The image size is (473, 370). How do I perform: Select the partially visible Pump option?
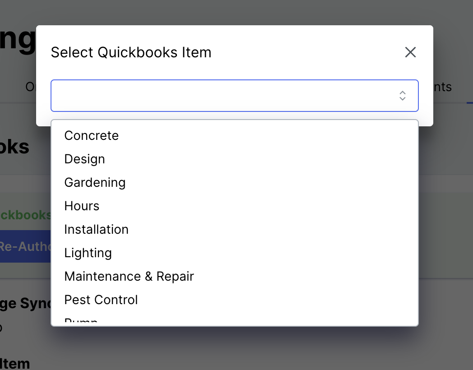click(x=80, y=320)
